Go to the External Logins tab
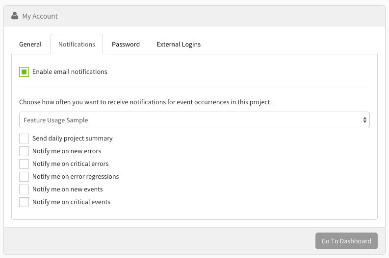The width and height of the screenshot is (389, 258). [179, 44]
